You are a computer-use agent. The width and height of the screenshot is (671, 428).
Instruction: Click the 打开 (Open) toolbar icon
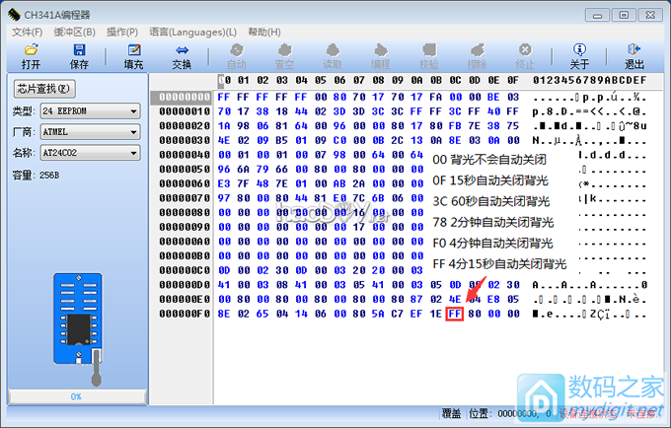pos(31,56)
